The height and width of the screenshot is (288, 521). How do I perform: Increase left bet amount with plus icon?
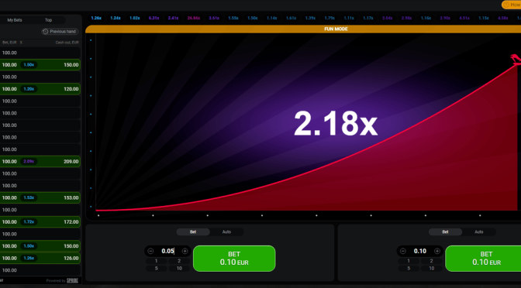click(185, 251)
